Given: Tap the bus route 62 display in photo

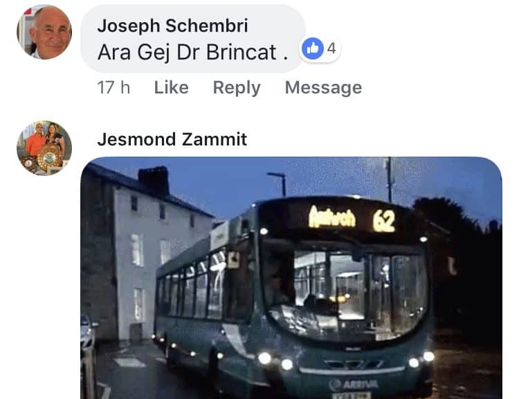Looking at the screenshot, I should (x=383, y=221).
